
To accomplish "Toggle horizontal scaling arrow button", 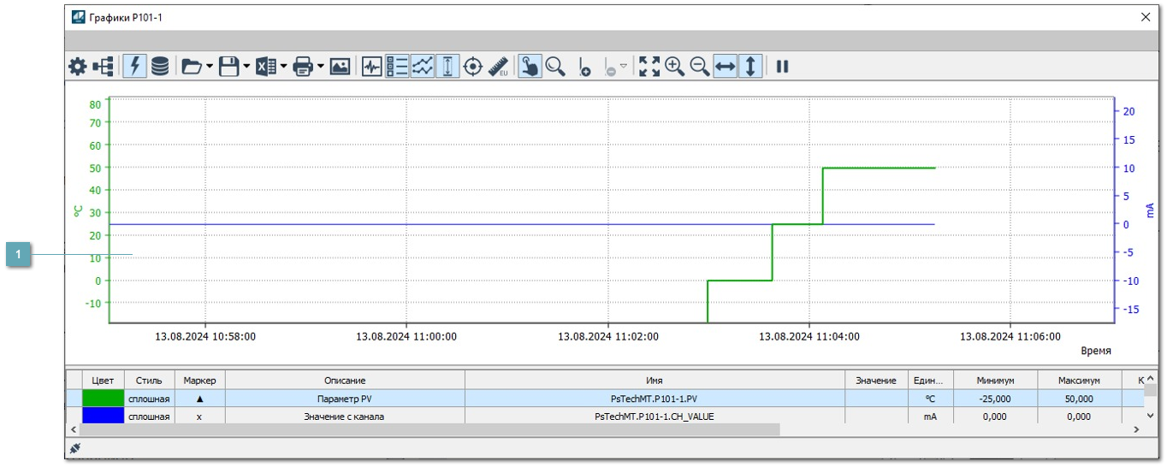I will 725,67.
